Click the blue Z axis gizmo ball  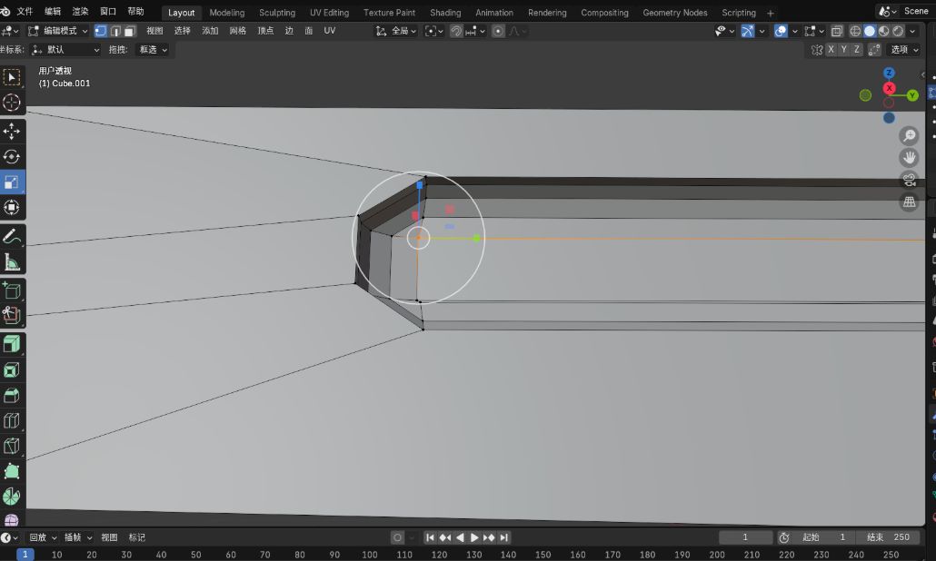pos(889,73)
